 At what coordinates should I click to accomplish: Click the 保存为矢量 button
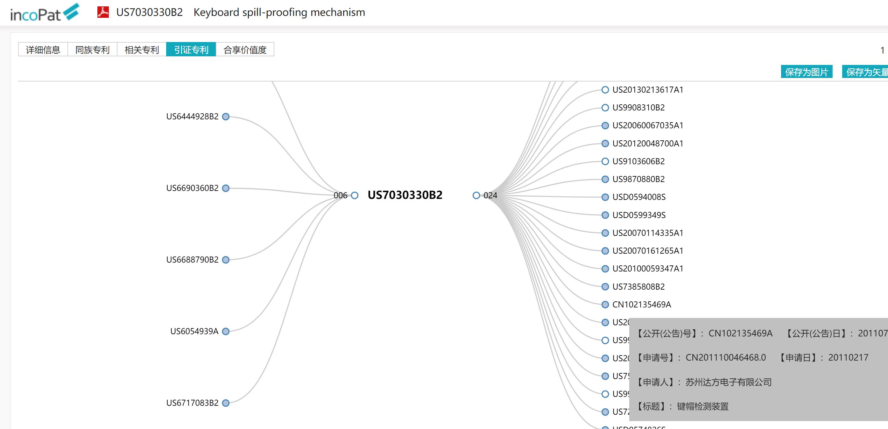coord(865,72)
